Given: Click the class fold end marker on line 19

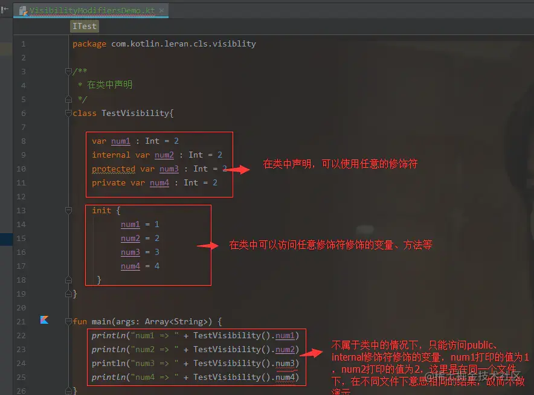Looking at the screenshot, I should coord(68,294).
